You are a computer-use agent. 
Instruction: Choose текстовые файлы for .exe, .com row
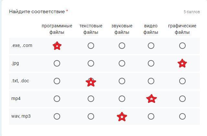(91, 46)
